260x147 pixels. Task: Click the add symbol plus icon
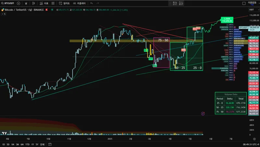pos(18,3)
